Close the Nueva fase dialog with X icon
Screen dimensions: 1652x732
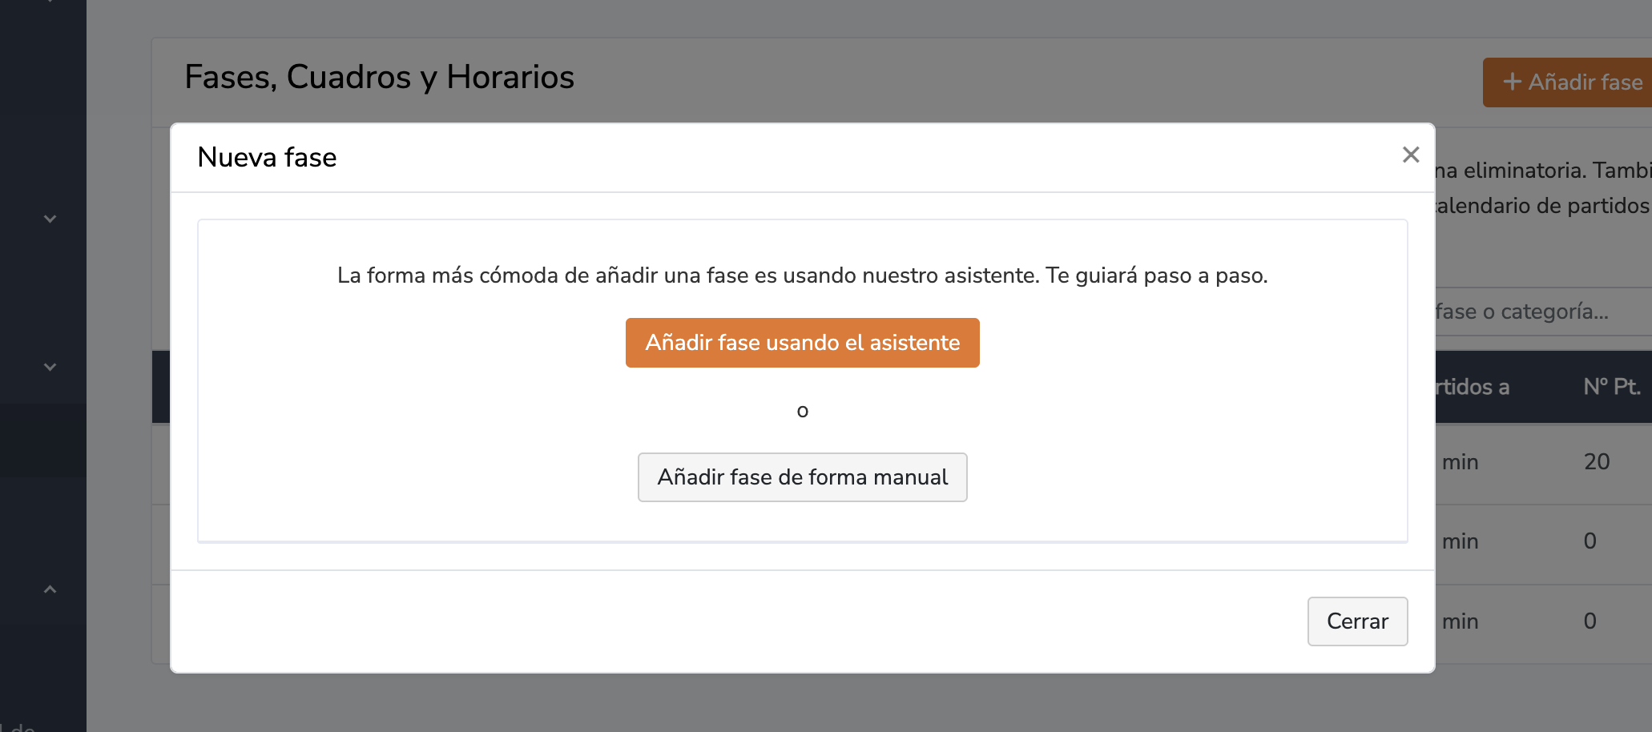point(1411,155)
